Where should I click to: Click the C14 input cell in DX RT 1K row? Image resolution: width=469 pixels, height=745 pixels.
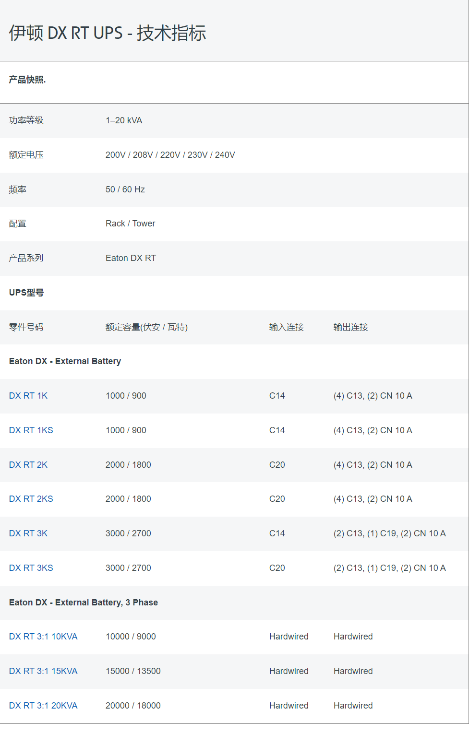click(x=277, y=396)
